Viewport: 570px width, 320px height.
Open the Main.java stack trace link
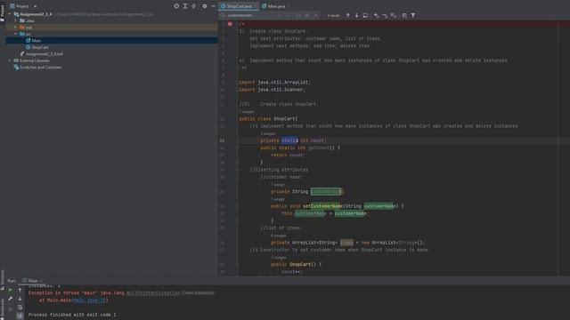90,300
